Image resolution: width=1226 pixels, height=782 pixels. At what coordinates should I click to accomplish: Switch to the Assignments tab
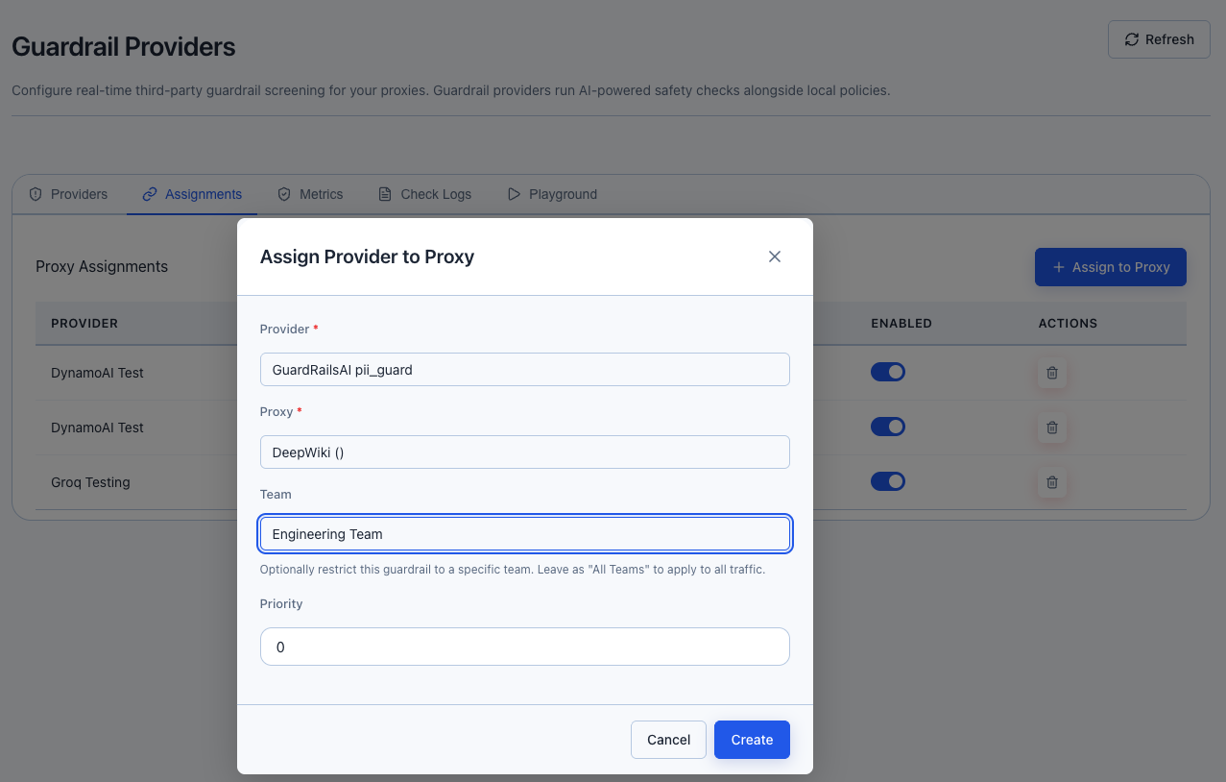pos(192,194)
